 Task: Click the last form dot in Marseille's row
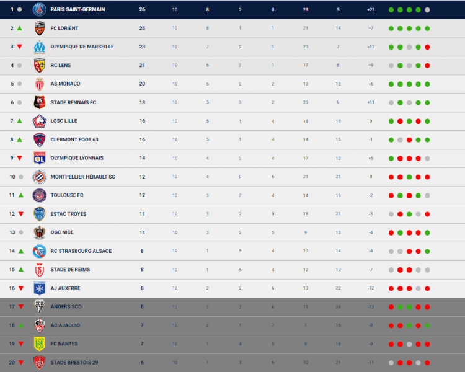(428, 46)
